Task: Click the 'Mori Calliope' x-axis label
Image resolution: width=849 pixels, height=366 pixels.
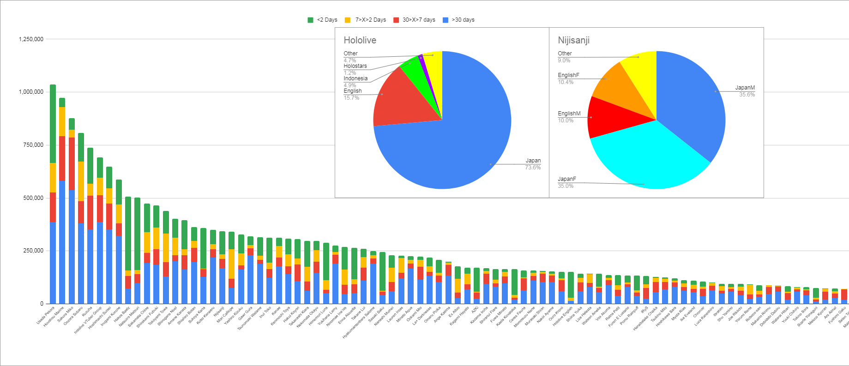Action: pyautogui.click(x=224, y=316)
